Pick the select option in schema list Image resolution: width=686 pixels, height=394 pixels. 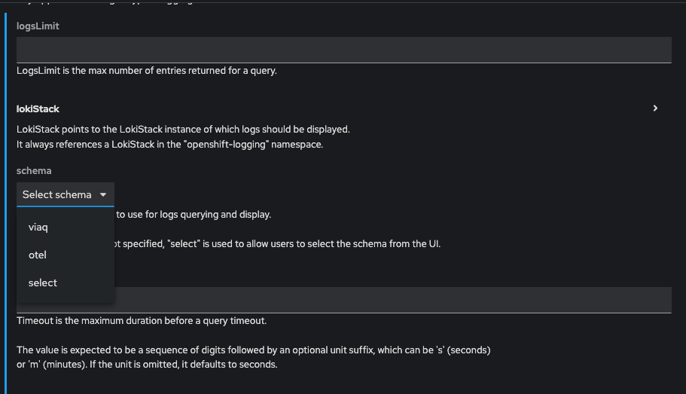click(x=43, y=283)
